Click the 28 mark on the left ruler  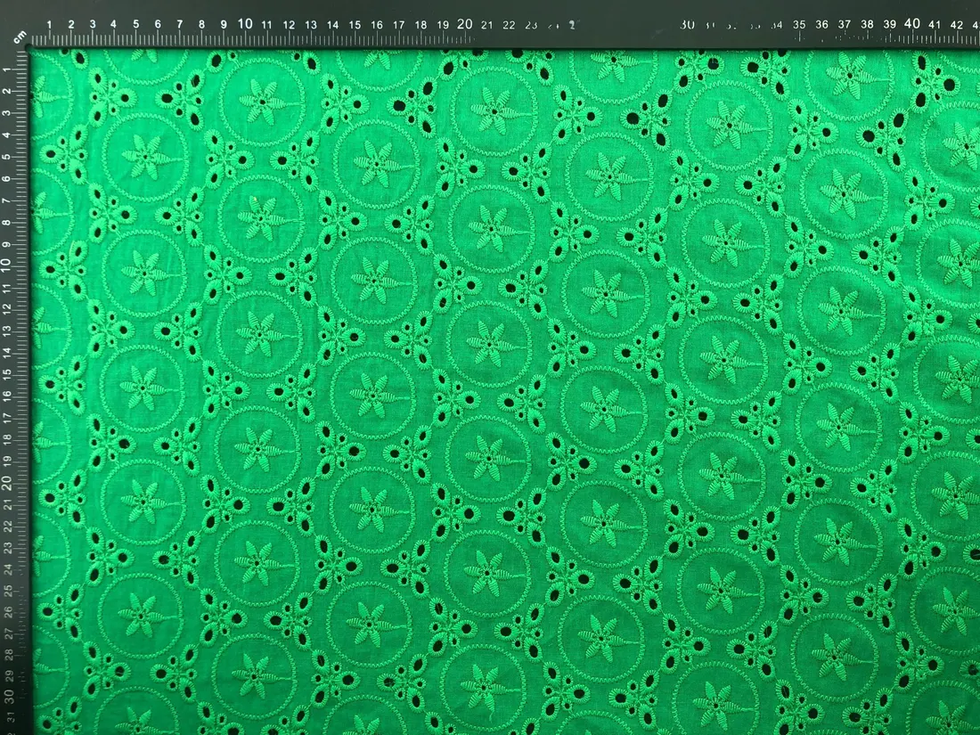(8, 655)
